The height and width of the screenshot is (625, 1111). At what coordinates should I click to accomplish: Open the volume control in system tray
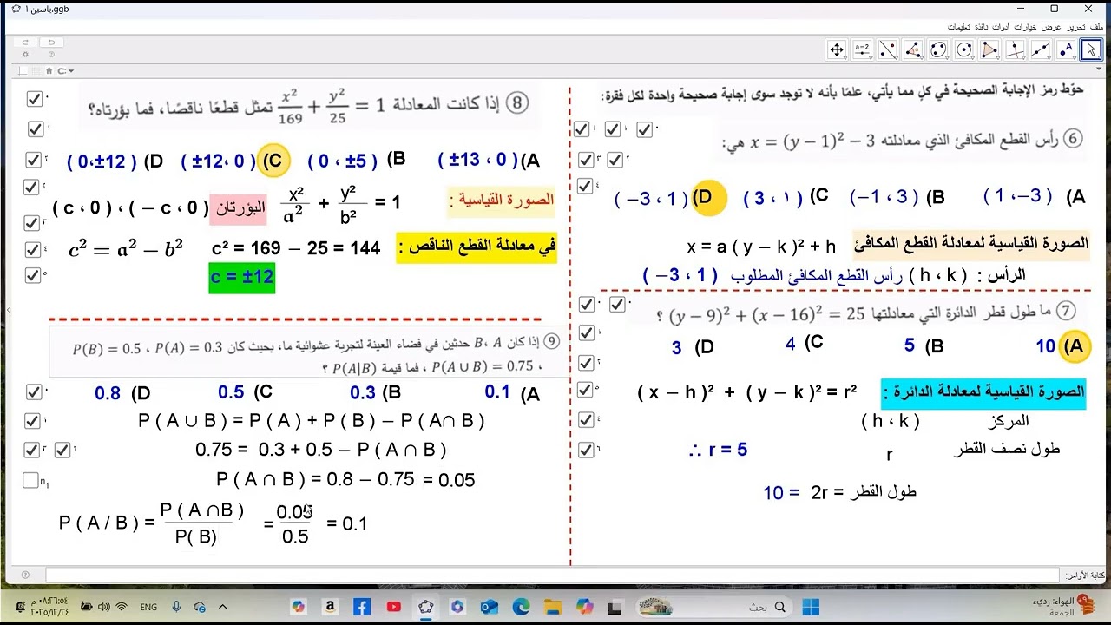[103, 607]
